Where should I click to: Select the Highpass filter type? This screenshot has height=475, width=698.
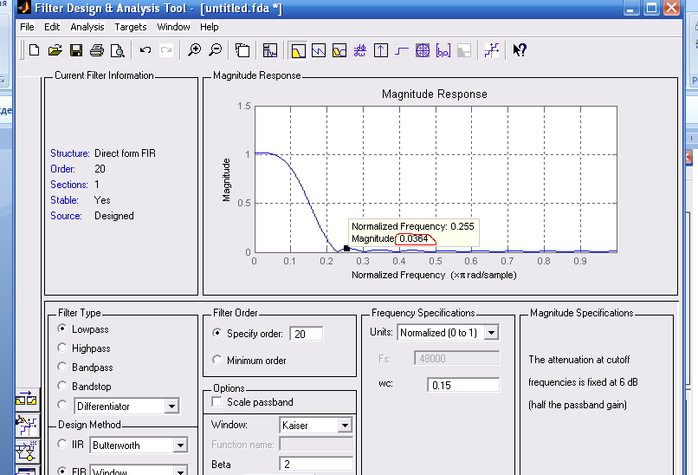tap(63, 348)
